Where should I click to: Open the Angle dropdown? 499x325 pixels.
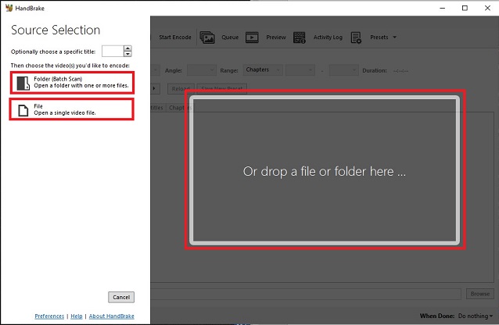point(202,70)
